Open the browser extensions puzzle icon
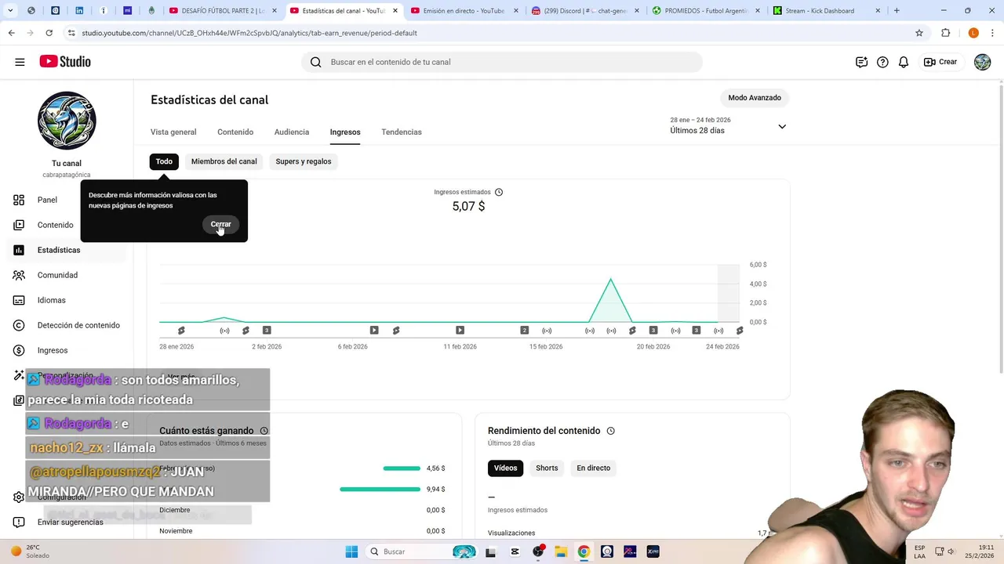This screenshot has width=1004, height=564. tap(945, 33)
